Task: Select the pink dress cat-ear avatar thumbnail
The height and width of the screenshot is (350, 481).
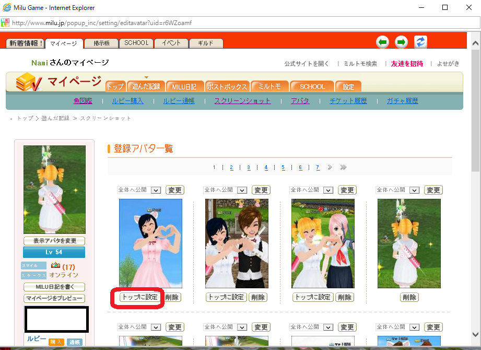Action: click(x=150, y=243)
